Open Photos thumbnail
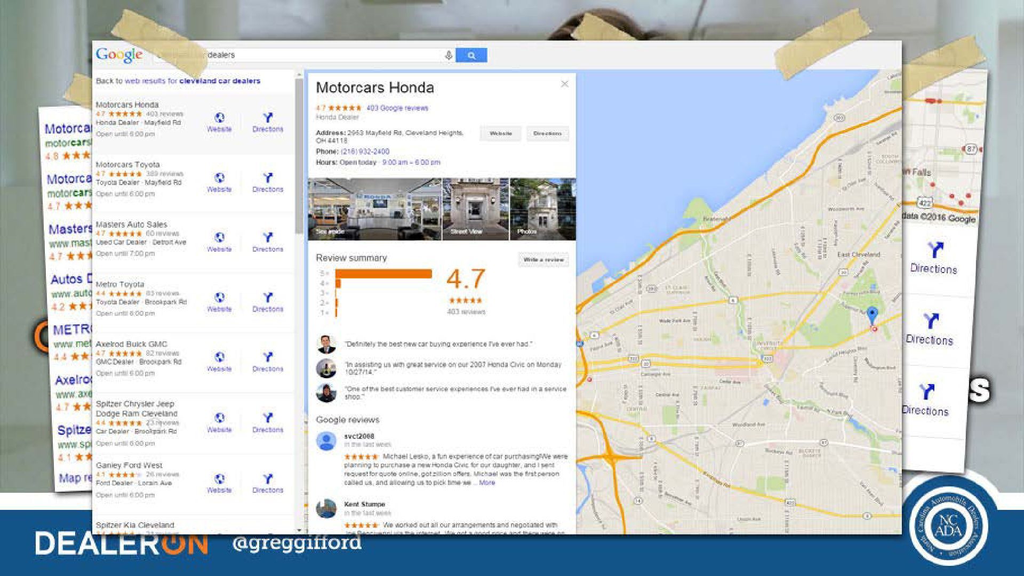This screenshot has width=1024, height=576. pyautogui.click(x=543, y=209)
